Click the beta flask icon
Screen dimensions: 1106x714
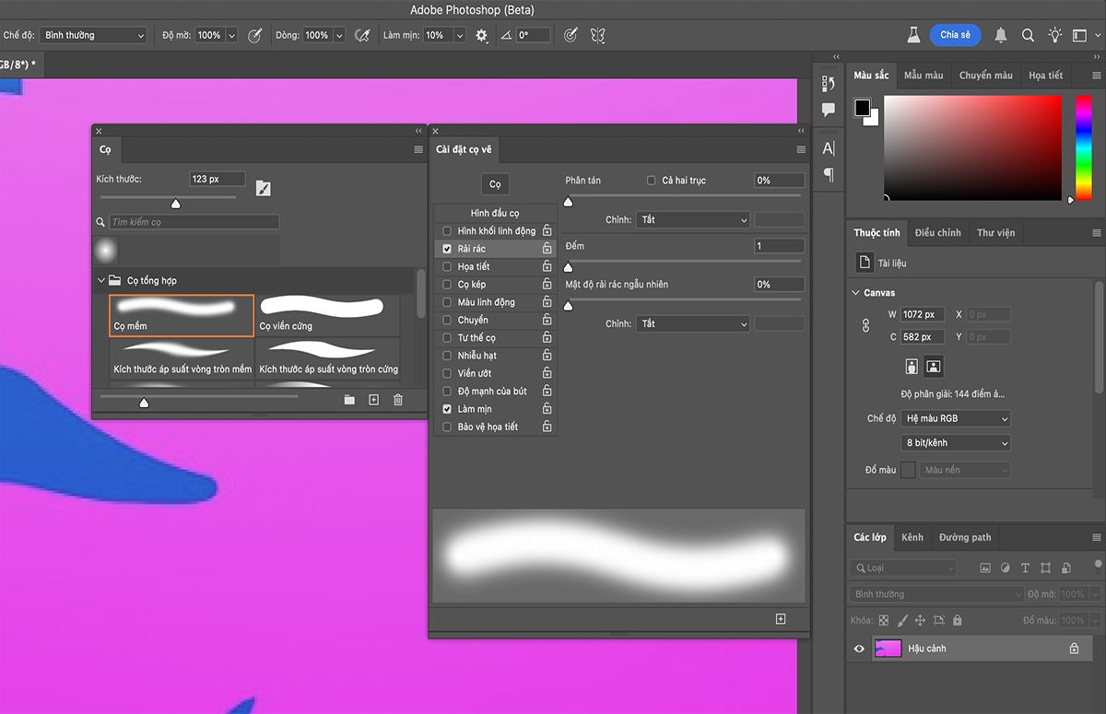point(912,35)
